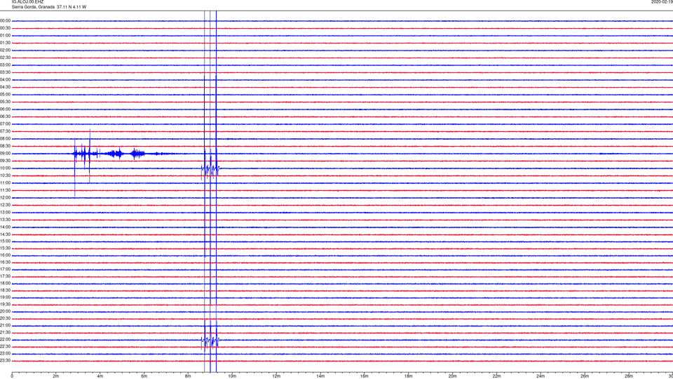Click the 20:00 time label
Viewport: 673px width, 379px height.
pos(5,312)
